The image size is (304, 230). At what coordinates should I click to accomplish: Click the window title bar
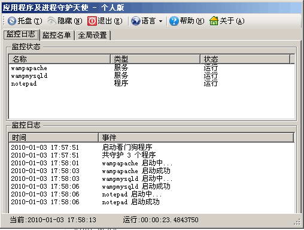[x=151, y=8]
